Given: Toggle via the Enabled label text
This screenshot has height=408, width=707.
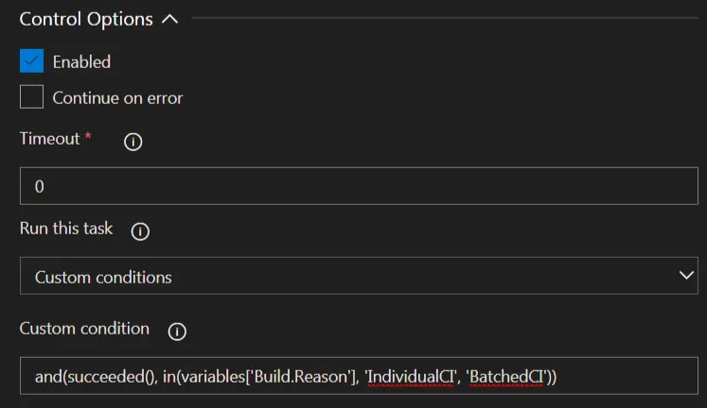Looking at the screenshot, I should click(x=81, y=61).
